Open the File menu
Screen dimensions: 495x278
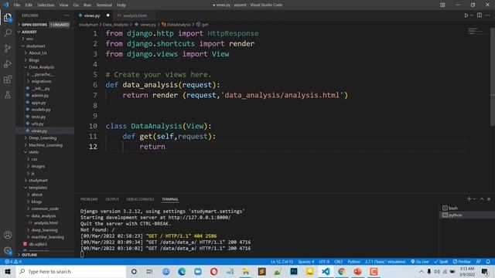[x=17, y=5]
